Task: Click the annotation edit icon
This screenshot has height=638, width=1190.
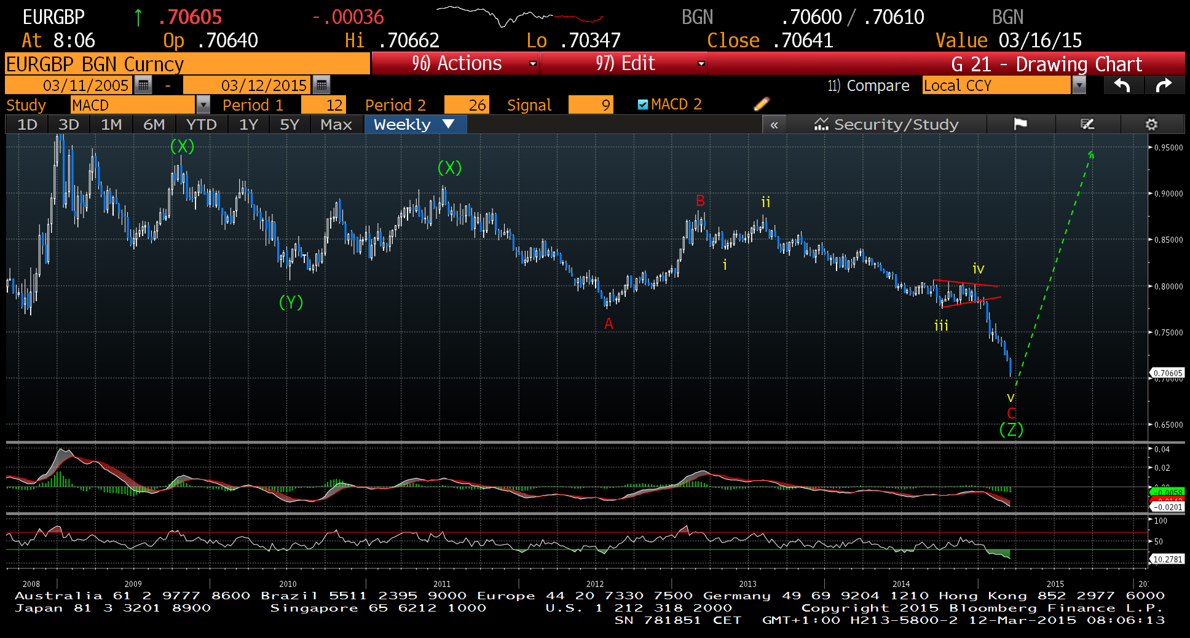Action: pos(1087,125)
